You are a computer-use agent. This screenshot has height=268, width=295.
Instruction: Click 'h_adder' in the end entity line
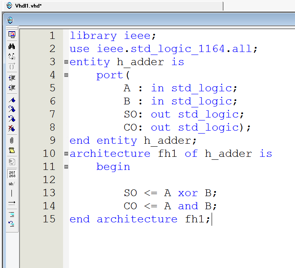pos(168,140)
